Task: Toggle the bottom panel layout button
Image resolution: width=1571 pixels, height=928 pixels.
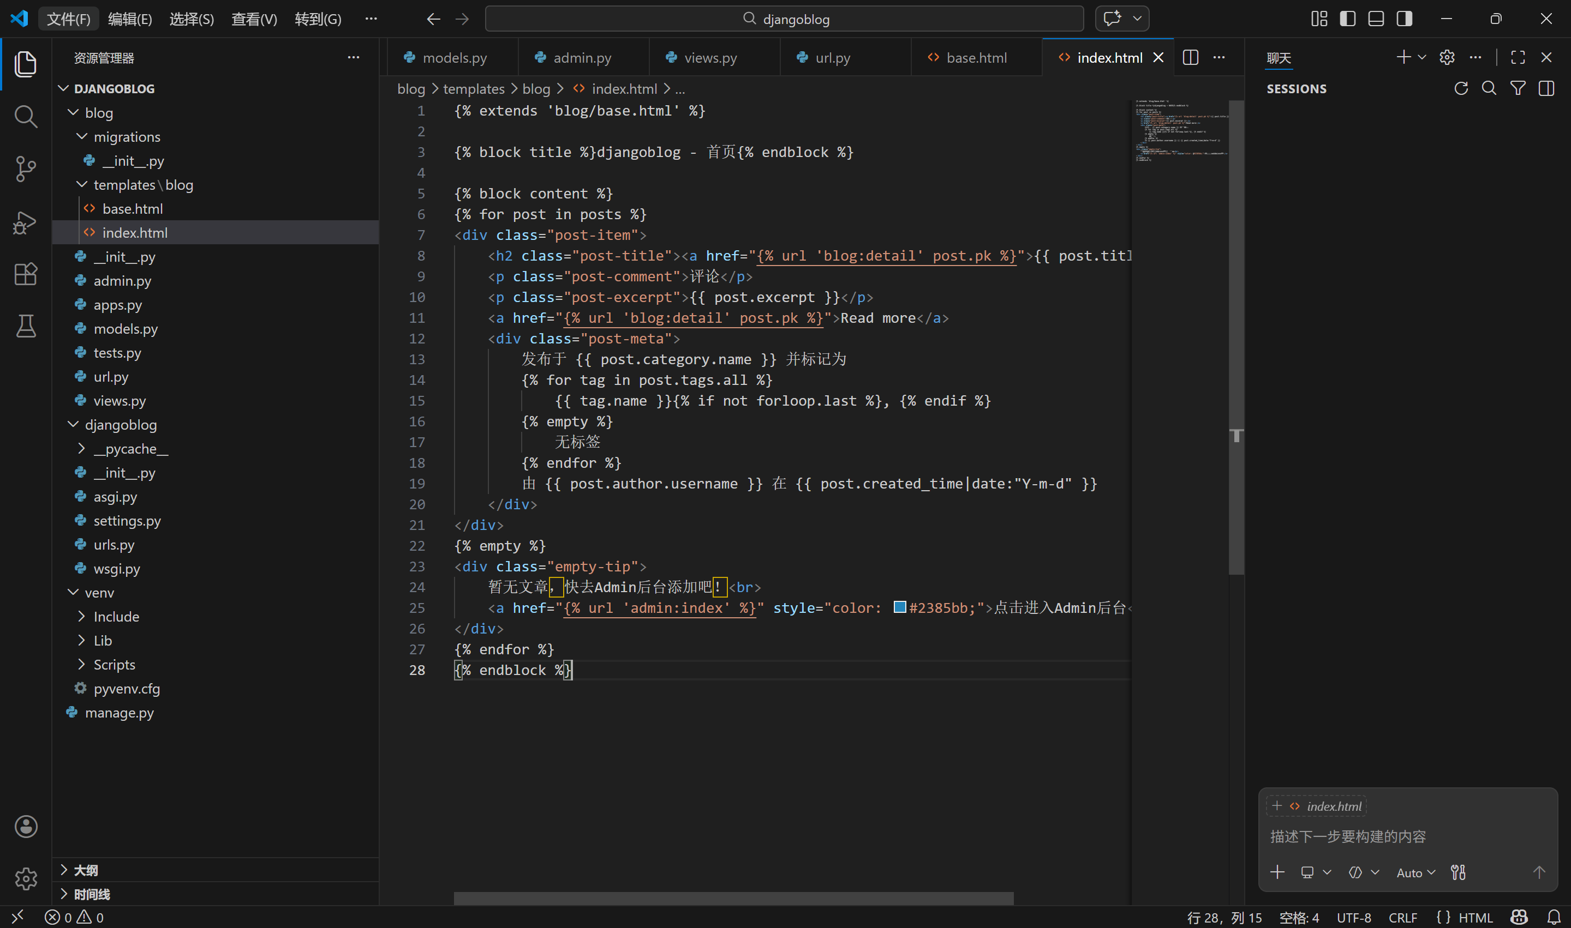Action: coord(1376,19)
